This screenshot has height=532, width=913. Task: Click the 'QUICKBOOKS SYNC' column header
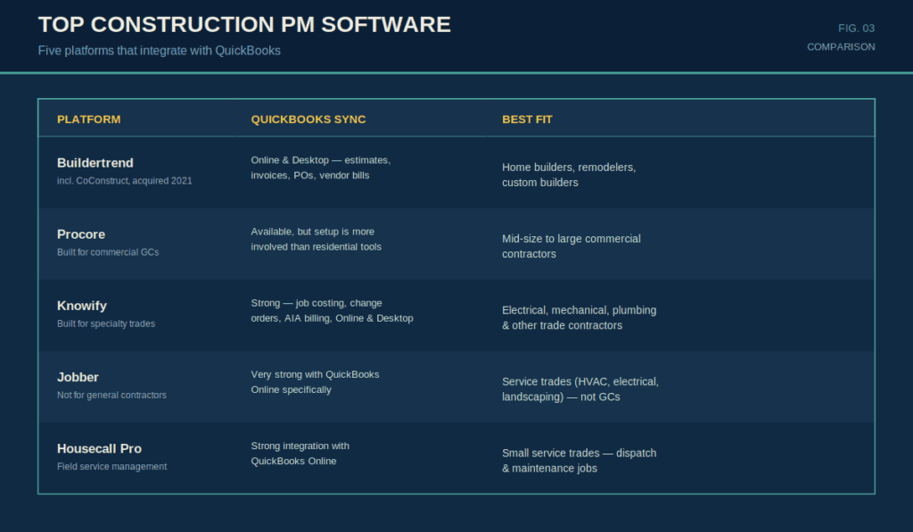[308, 119]
